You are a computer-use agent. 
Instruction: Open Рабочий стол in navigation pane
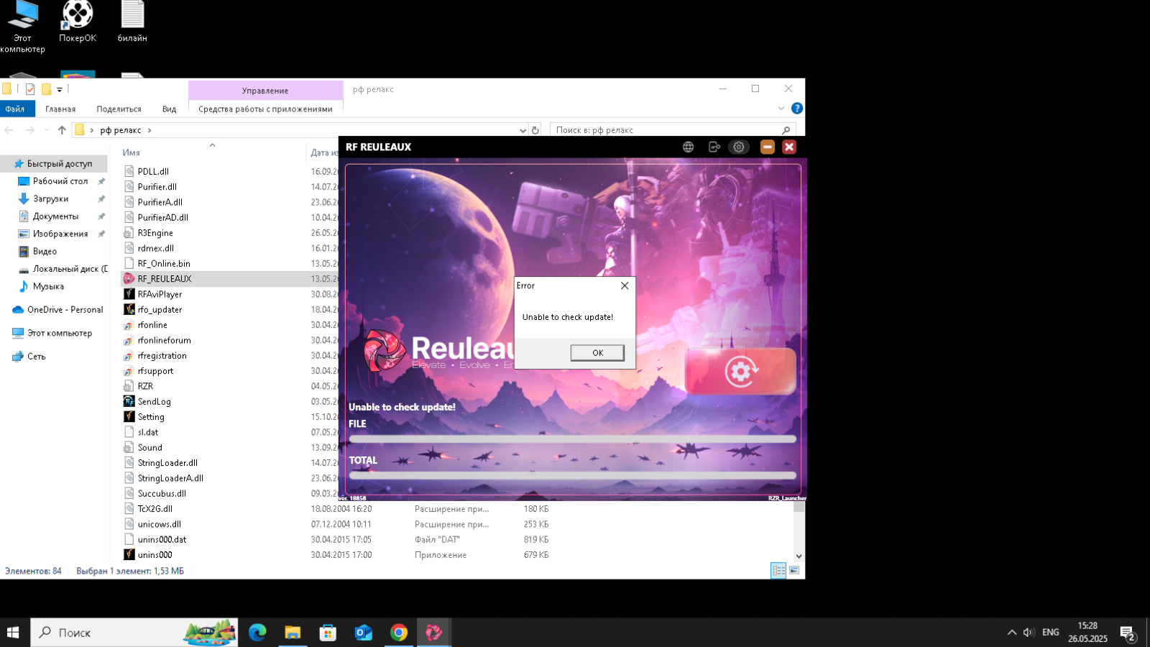60,181
